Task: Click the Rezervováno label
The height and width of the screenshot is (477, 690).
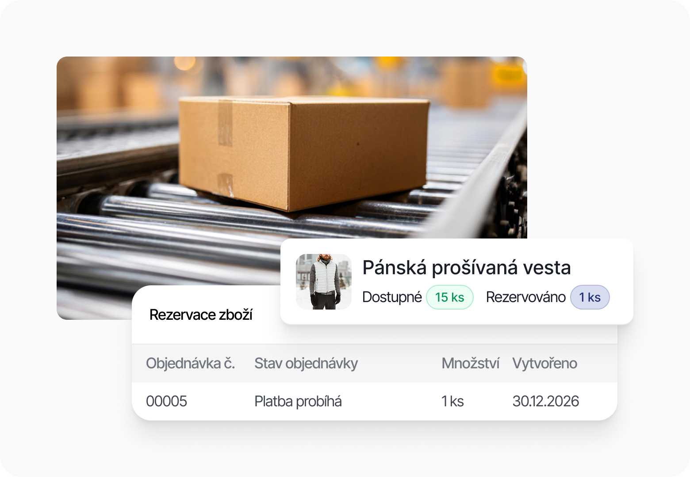Action: pos(525,297)
